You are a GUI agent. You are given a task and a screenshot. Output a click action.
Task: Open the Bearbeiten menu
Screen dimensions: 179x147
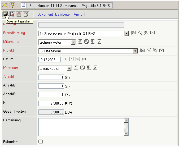point(63,15)
